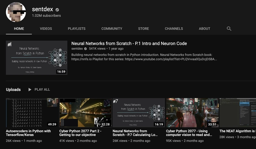Switch to the HOME tab
The image size is (256, 149).
pos(19,29)
